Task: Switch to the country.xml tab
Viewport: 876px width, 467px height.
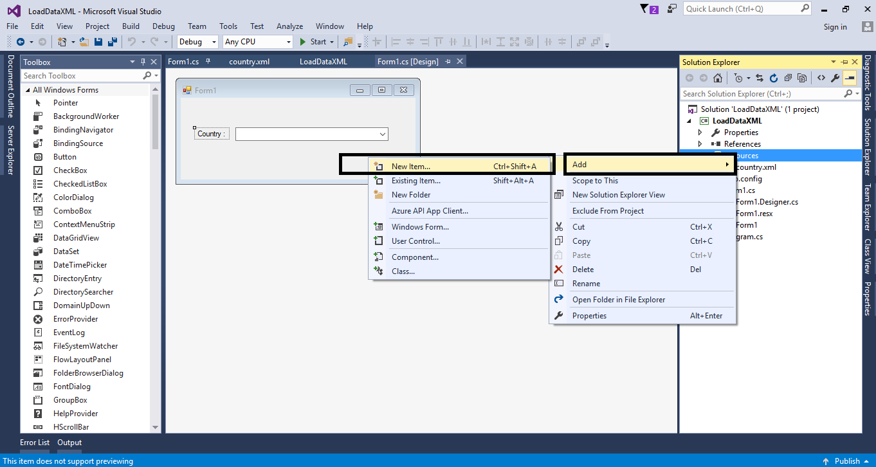Action: pos(249,62)
